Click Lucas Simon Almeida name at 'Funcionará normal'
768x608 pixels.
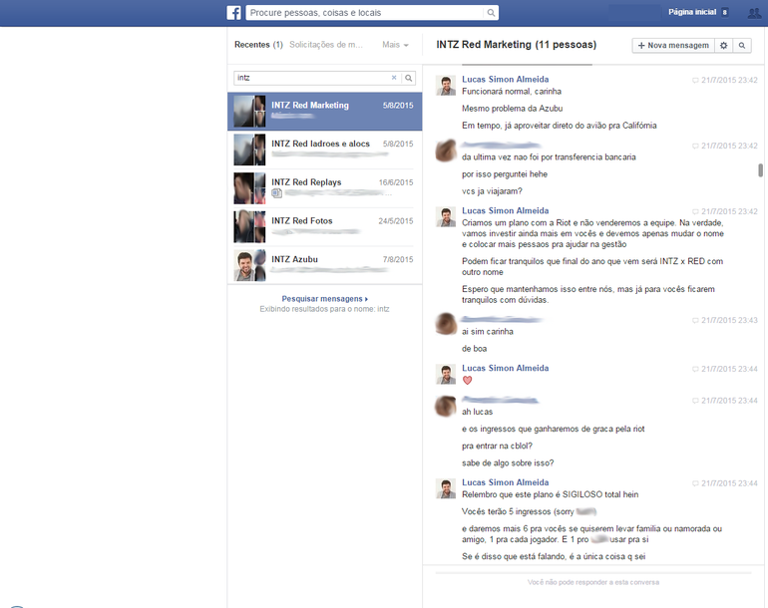point(505,80)
